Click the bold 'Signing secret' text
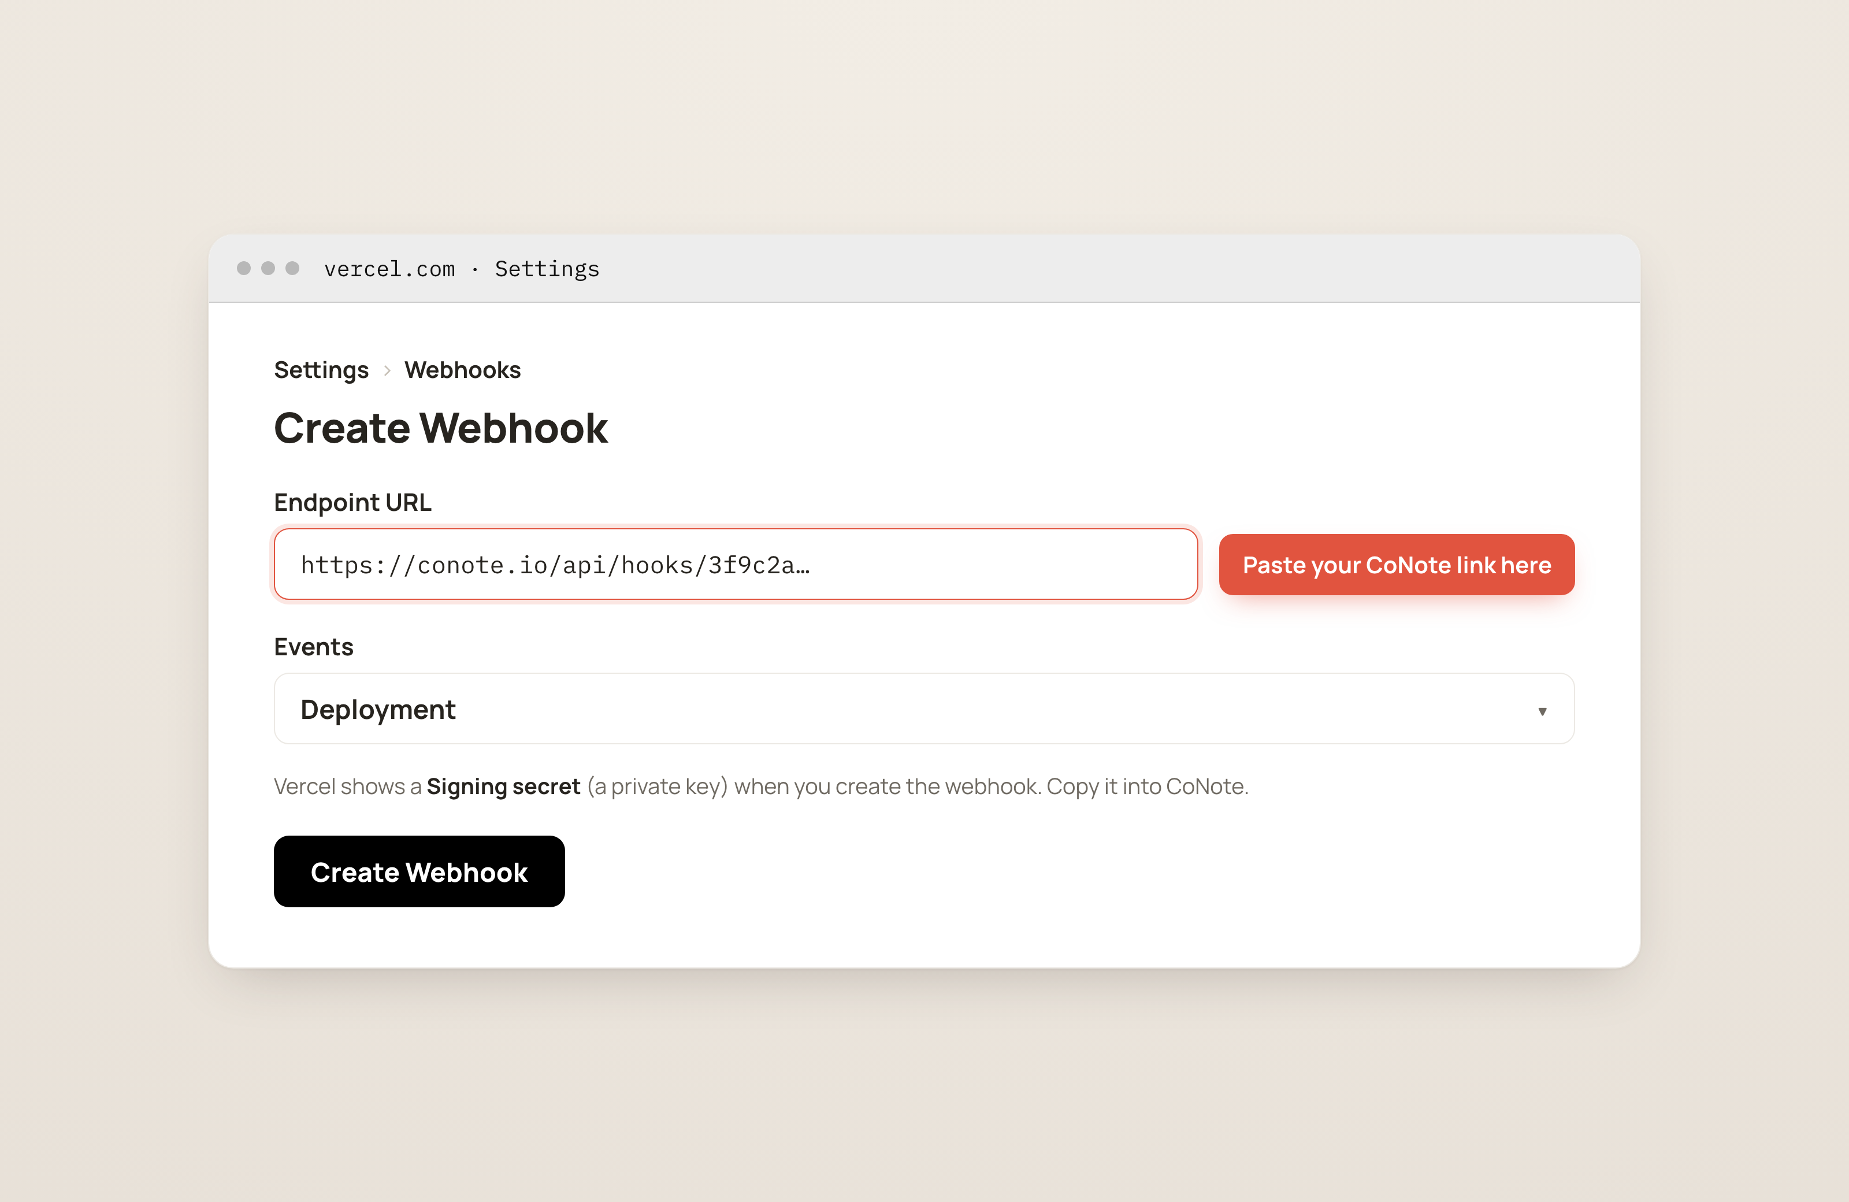Viewport: 1849px width, 1202px height. [503, 787]
